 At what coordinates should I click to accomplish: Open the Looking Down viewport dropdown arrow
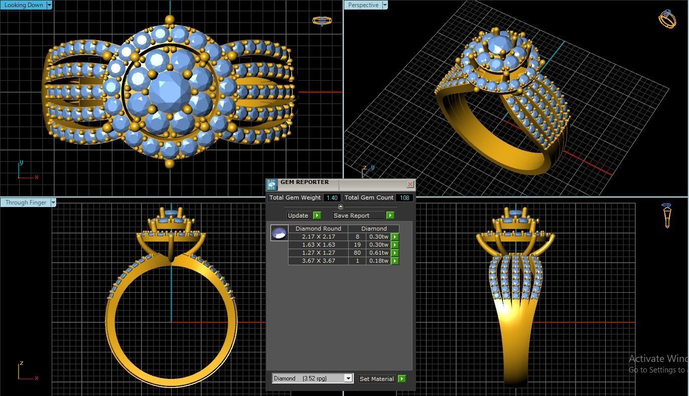click(x=49, y=5)
